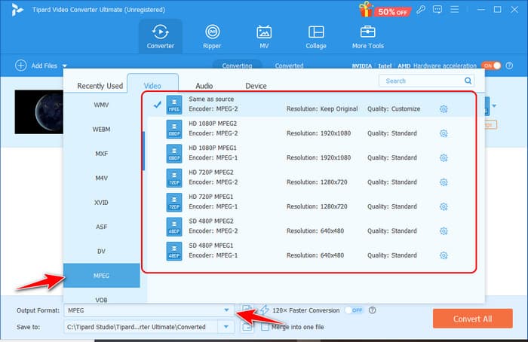
Task: Click the format Search field
Action: 426,81
